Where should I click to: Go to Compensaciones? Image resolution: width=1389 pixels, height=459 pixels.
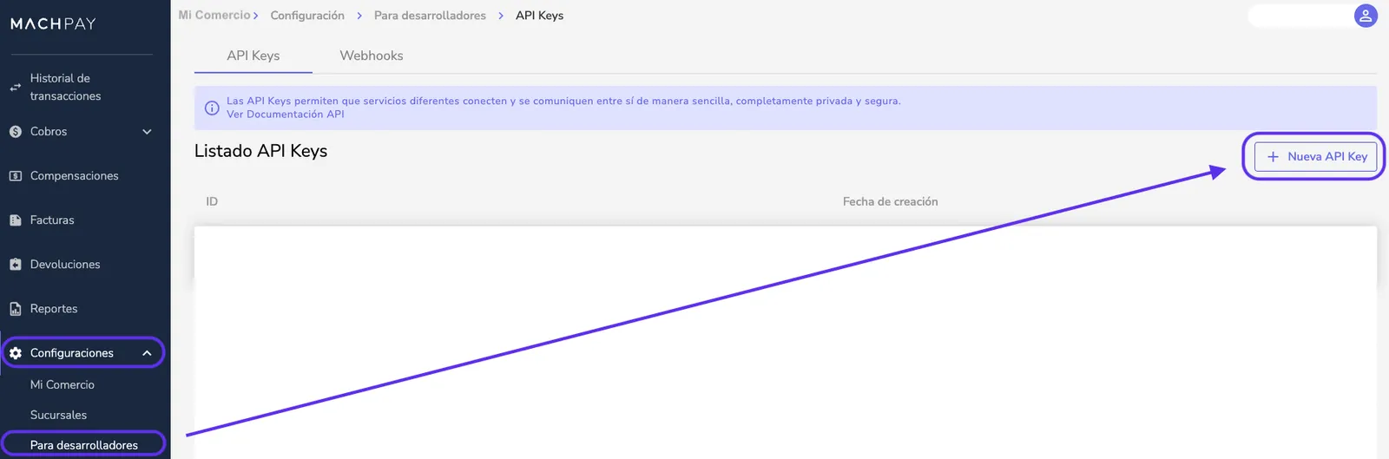(74, 176)
